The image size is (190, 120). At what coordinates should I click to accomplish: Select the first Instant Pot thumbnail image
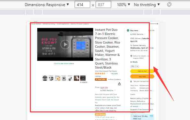tap(45, 78)
